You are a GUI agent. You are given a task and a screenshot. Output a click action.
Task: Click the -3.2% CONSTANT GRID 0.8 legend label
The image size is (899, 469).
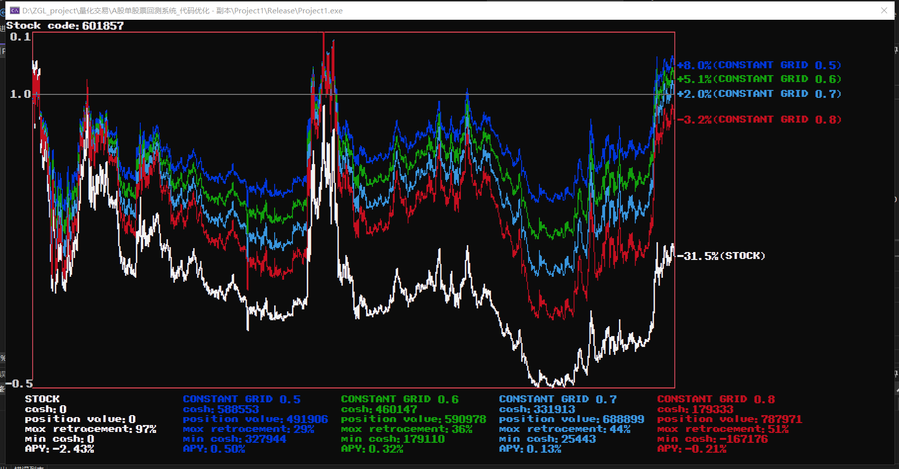coord(759,120)
